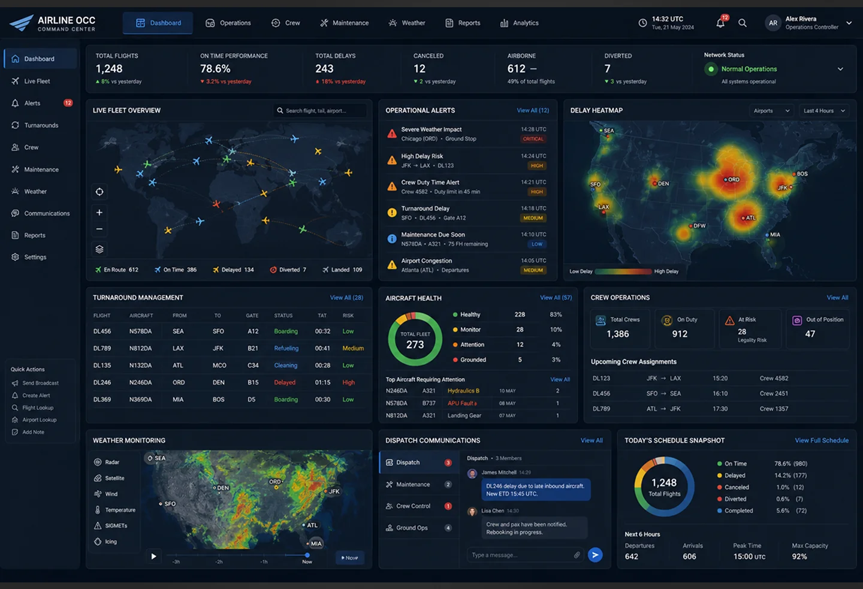
Task: Open the Severe Weather Impact alert
Action: coord(467,134)
